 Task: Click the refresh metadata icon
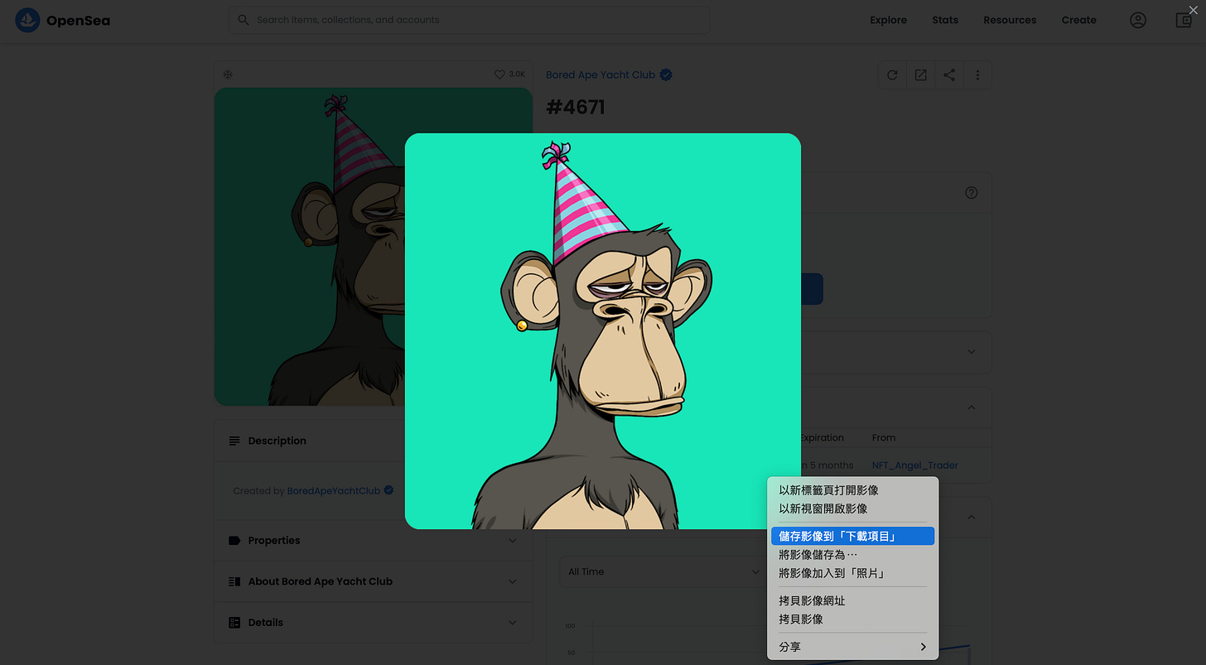(892, 75)
